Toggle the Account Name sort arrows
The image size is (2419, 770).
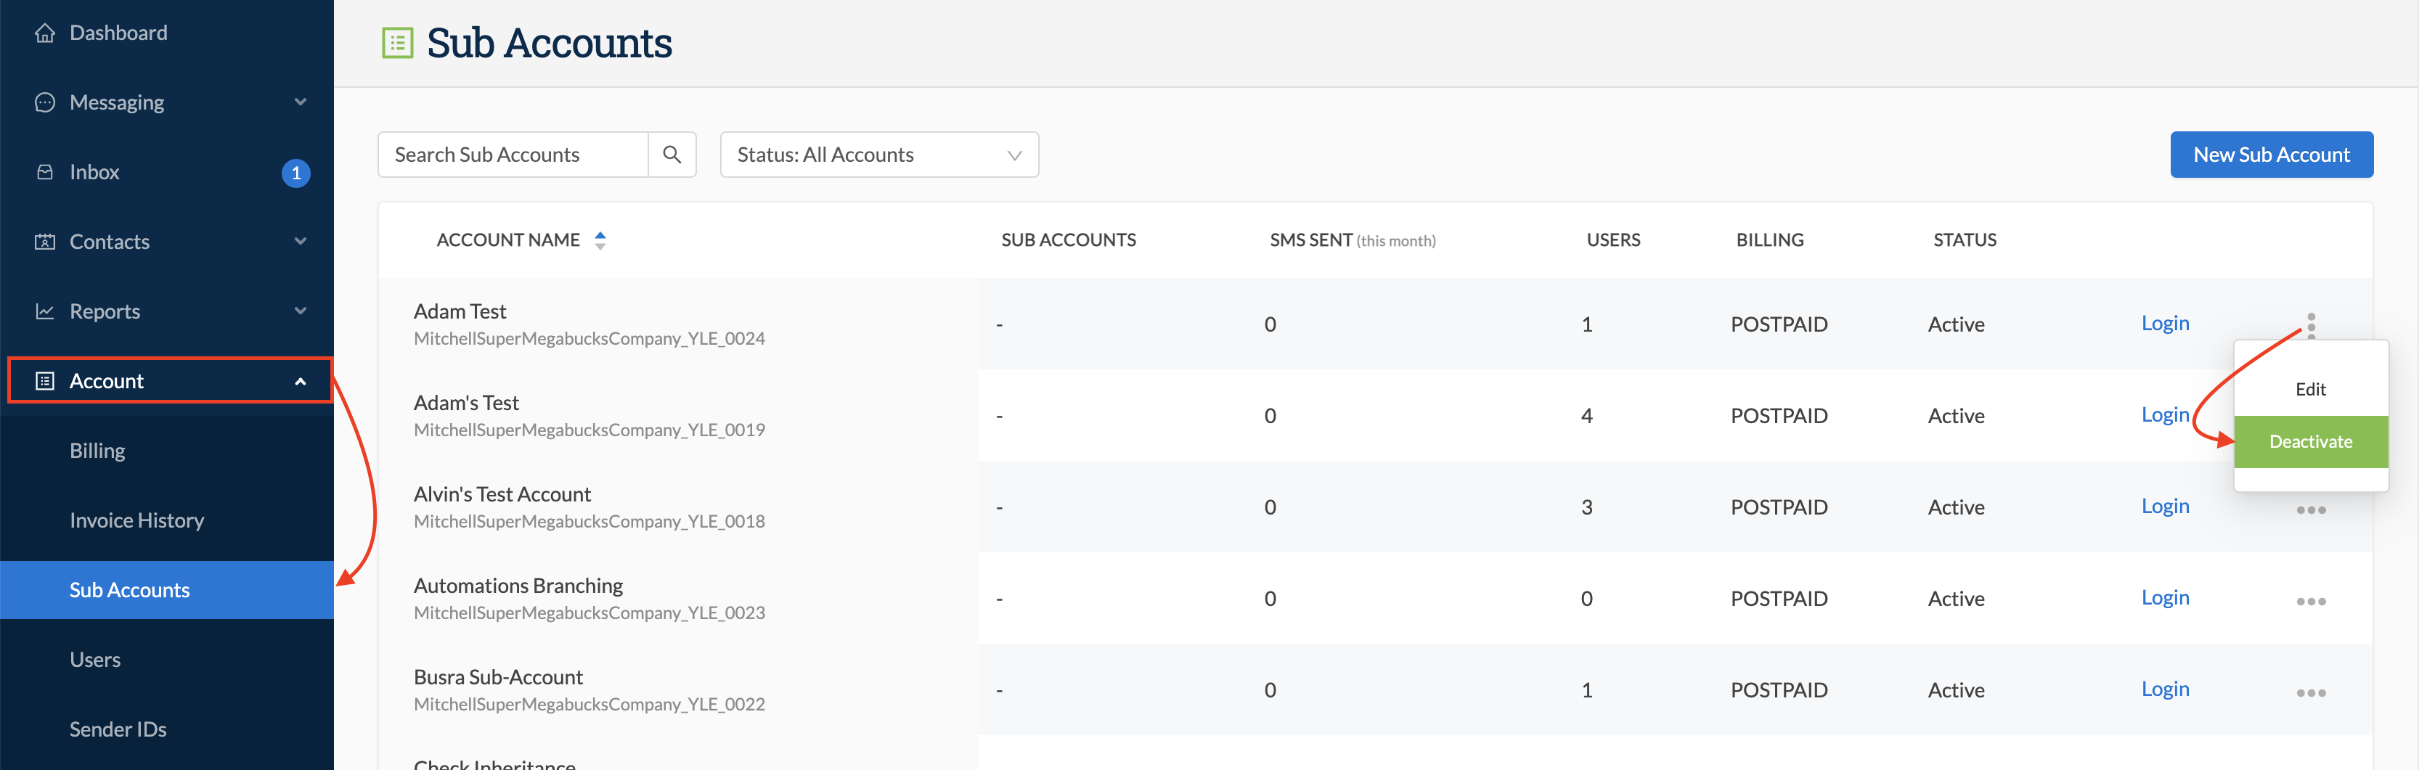click(600, 240)
